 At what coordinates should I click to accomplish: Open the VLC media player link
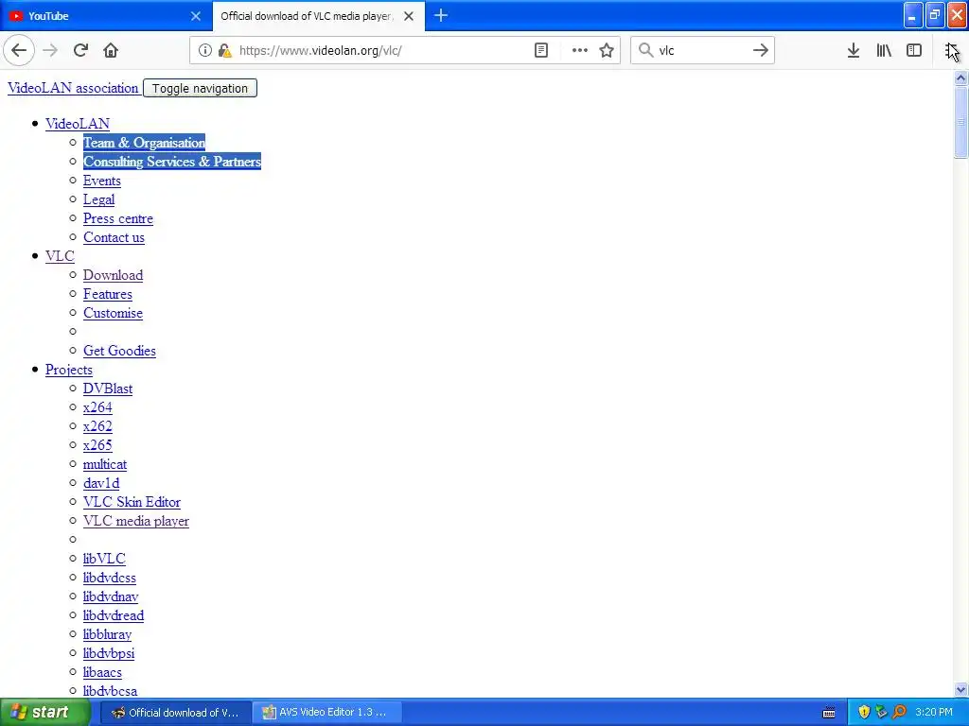[x=136, y=521]
